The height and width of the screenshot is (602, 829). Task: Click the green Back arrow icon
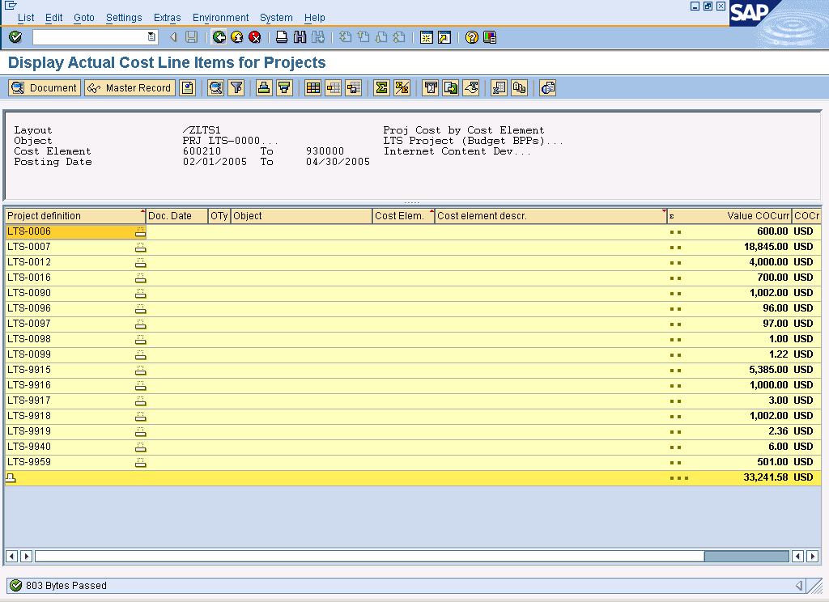(219, 37)
